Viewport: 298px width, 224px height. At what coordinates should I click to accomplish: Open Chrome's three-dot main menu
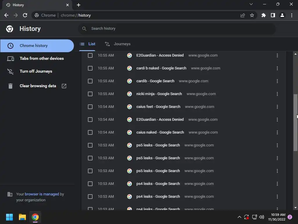(x=292, y=15)
